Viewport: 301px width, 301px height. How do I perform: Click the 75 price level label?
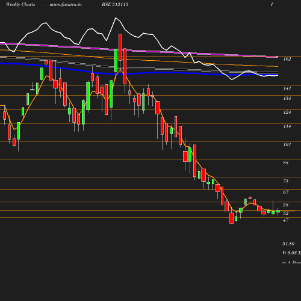(x=286, y=181)
